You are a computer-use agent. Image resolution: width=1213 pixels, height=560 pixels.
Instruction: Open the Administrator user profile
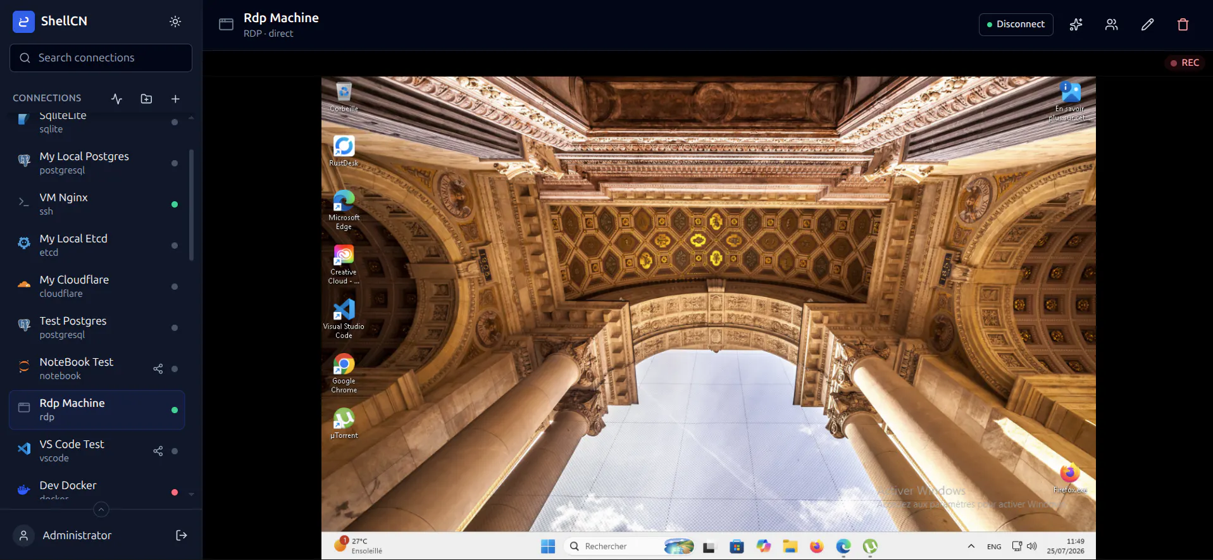[x=62, y=535]
